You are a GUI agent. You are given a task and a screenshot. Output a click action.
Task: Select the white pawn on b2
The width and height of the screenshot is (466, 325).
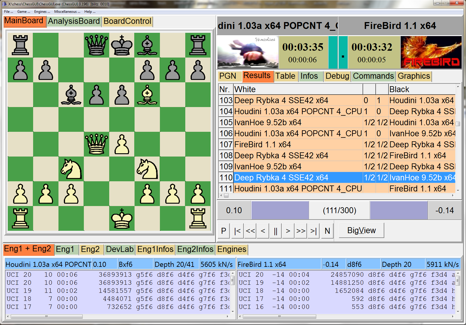tap(46, 194)
